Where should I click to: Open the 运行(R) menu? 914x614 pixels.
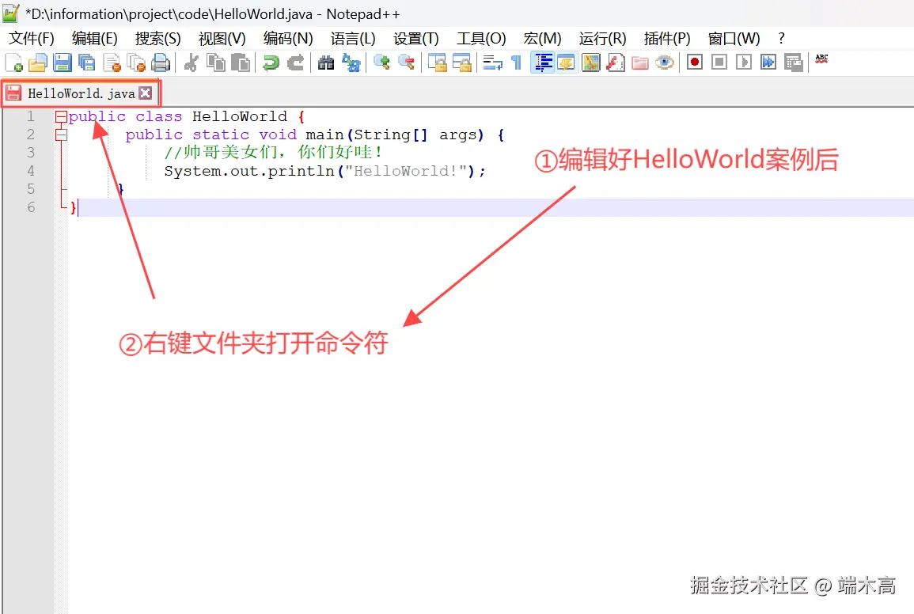[x=602, y=38]
